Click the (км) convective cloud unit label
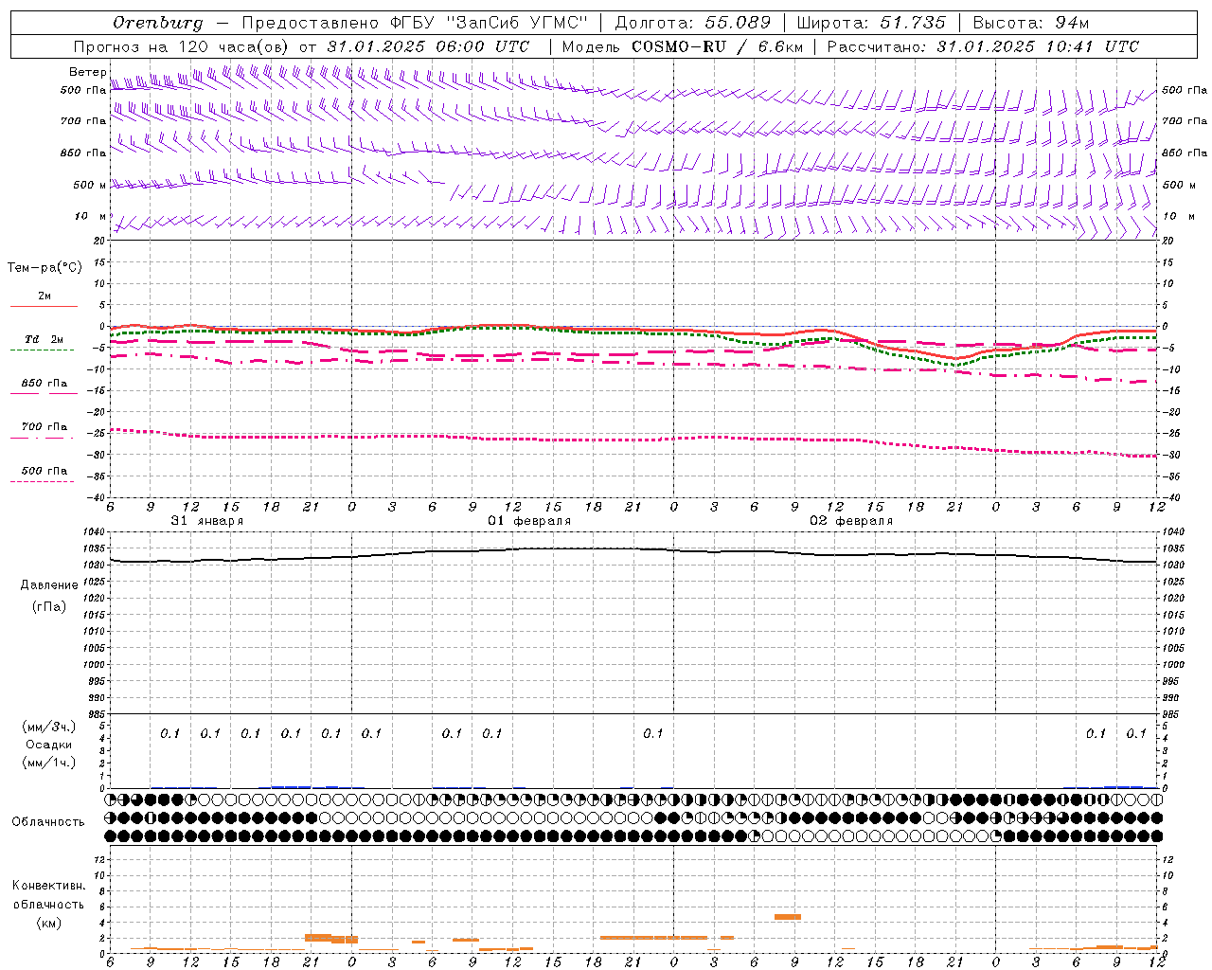 pos(49,923)
